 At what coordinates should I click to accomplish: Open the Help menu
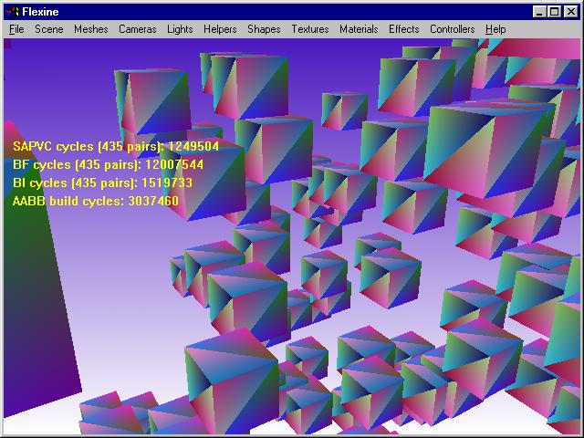495,29
